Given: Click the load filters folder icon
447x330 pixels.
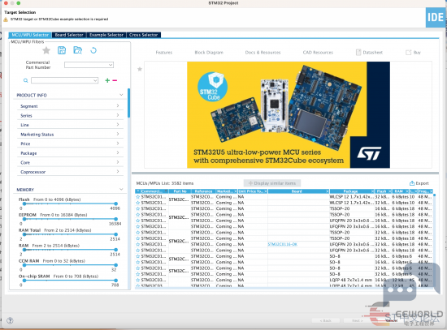Looking at the screenshot, I should (77, 50).
